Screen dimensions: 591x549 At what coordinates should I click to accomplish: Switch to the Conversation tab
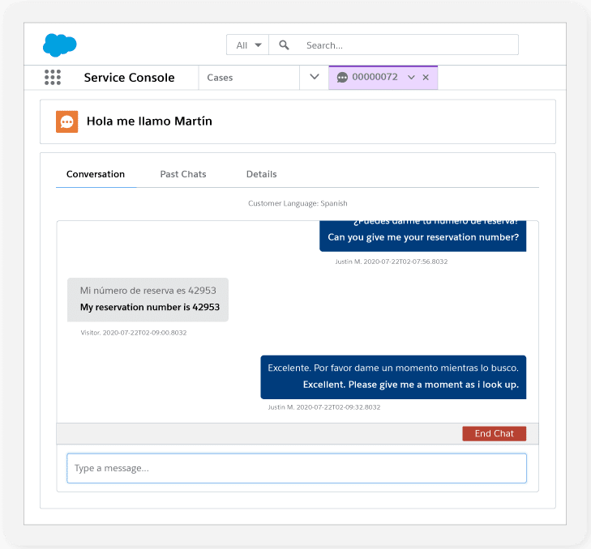point(96,174)
